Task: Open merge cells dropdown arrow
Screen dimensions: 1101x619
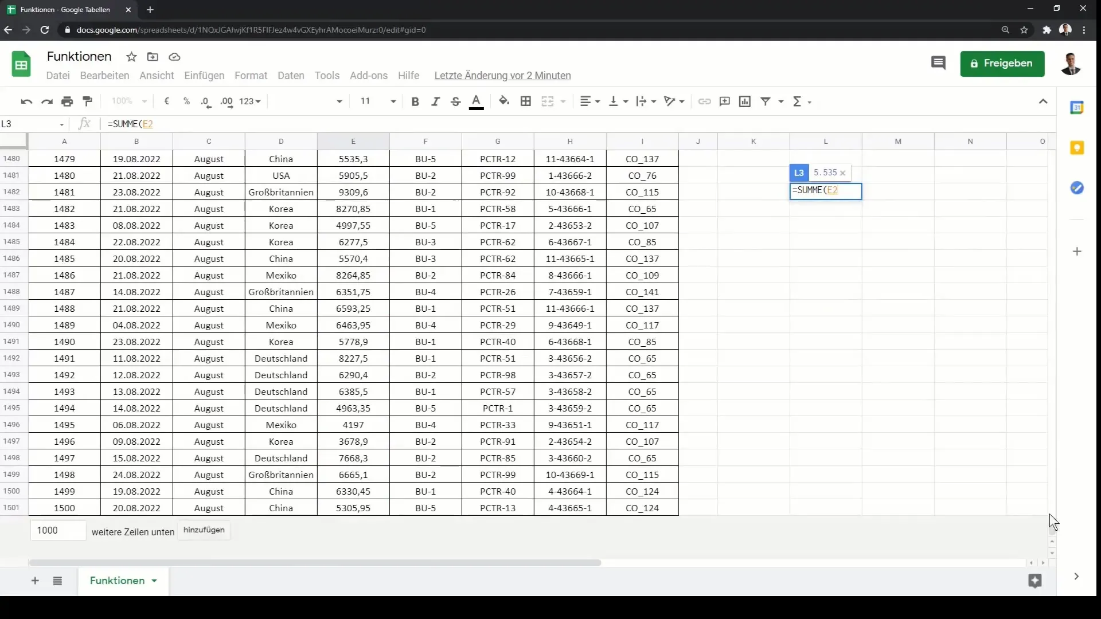Action: (x=563, y=101)
